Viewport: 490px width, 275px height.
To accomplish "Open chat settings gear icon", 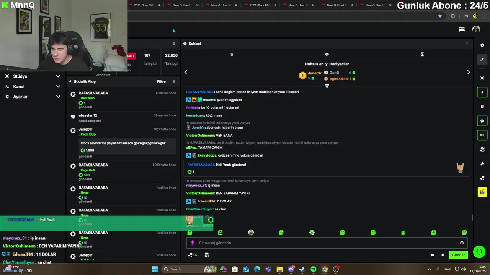I will 443,255.
